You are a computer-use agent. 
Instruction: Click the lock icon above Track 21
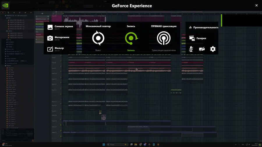point(61,130)
